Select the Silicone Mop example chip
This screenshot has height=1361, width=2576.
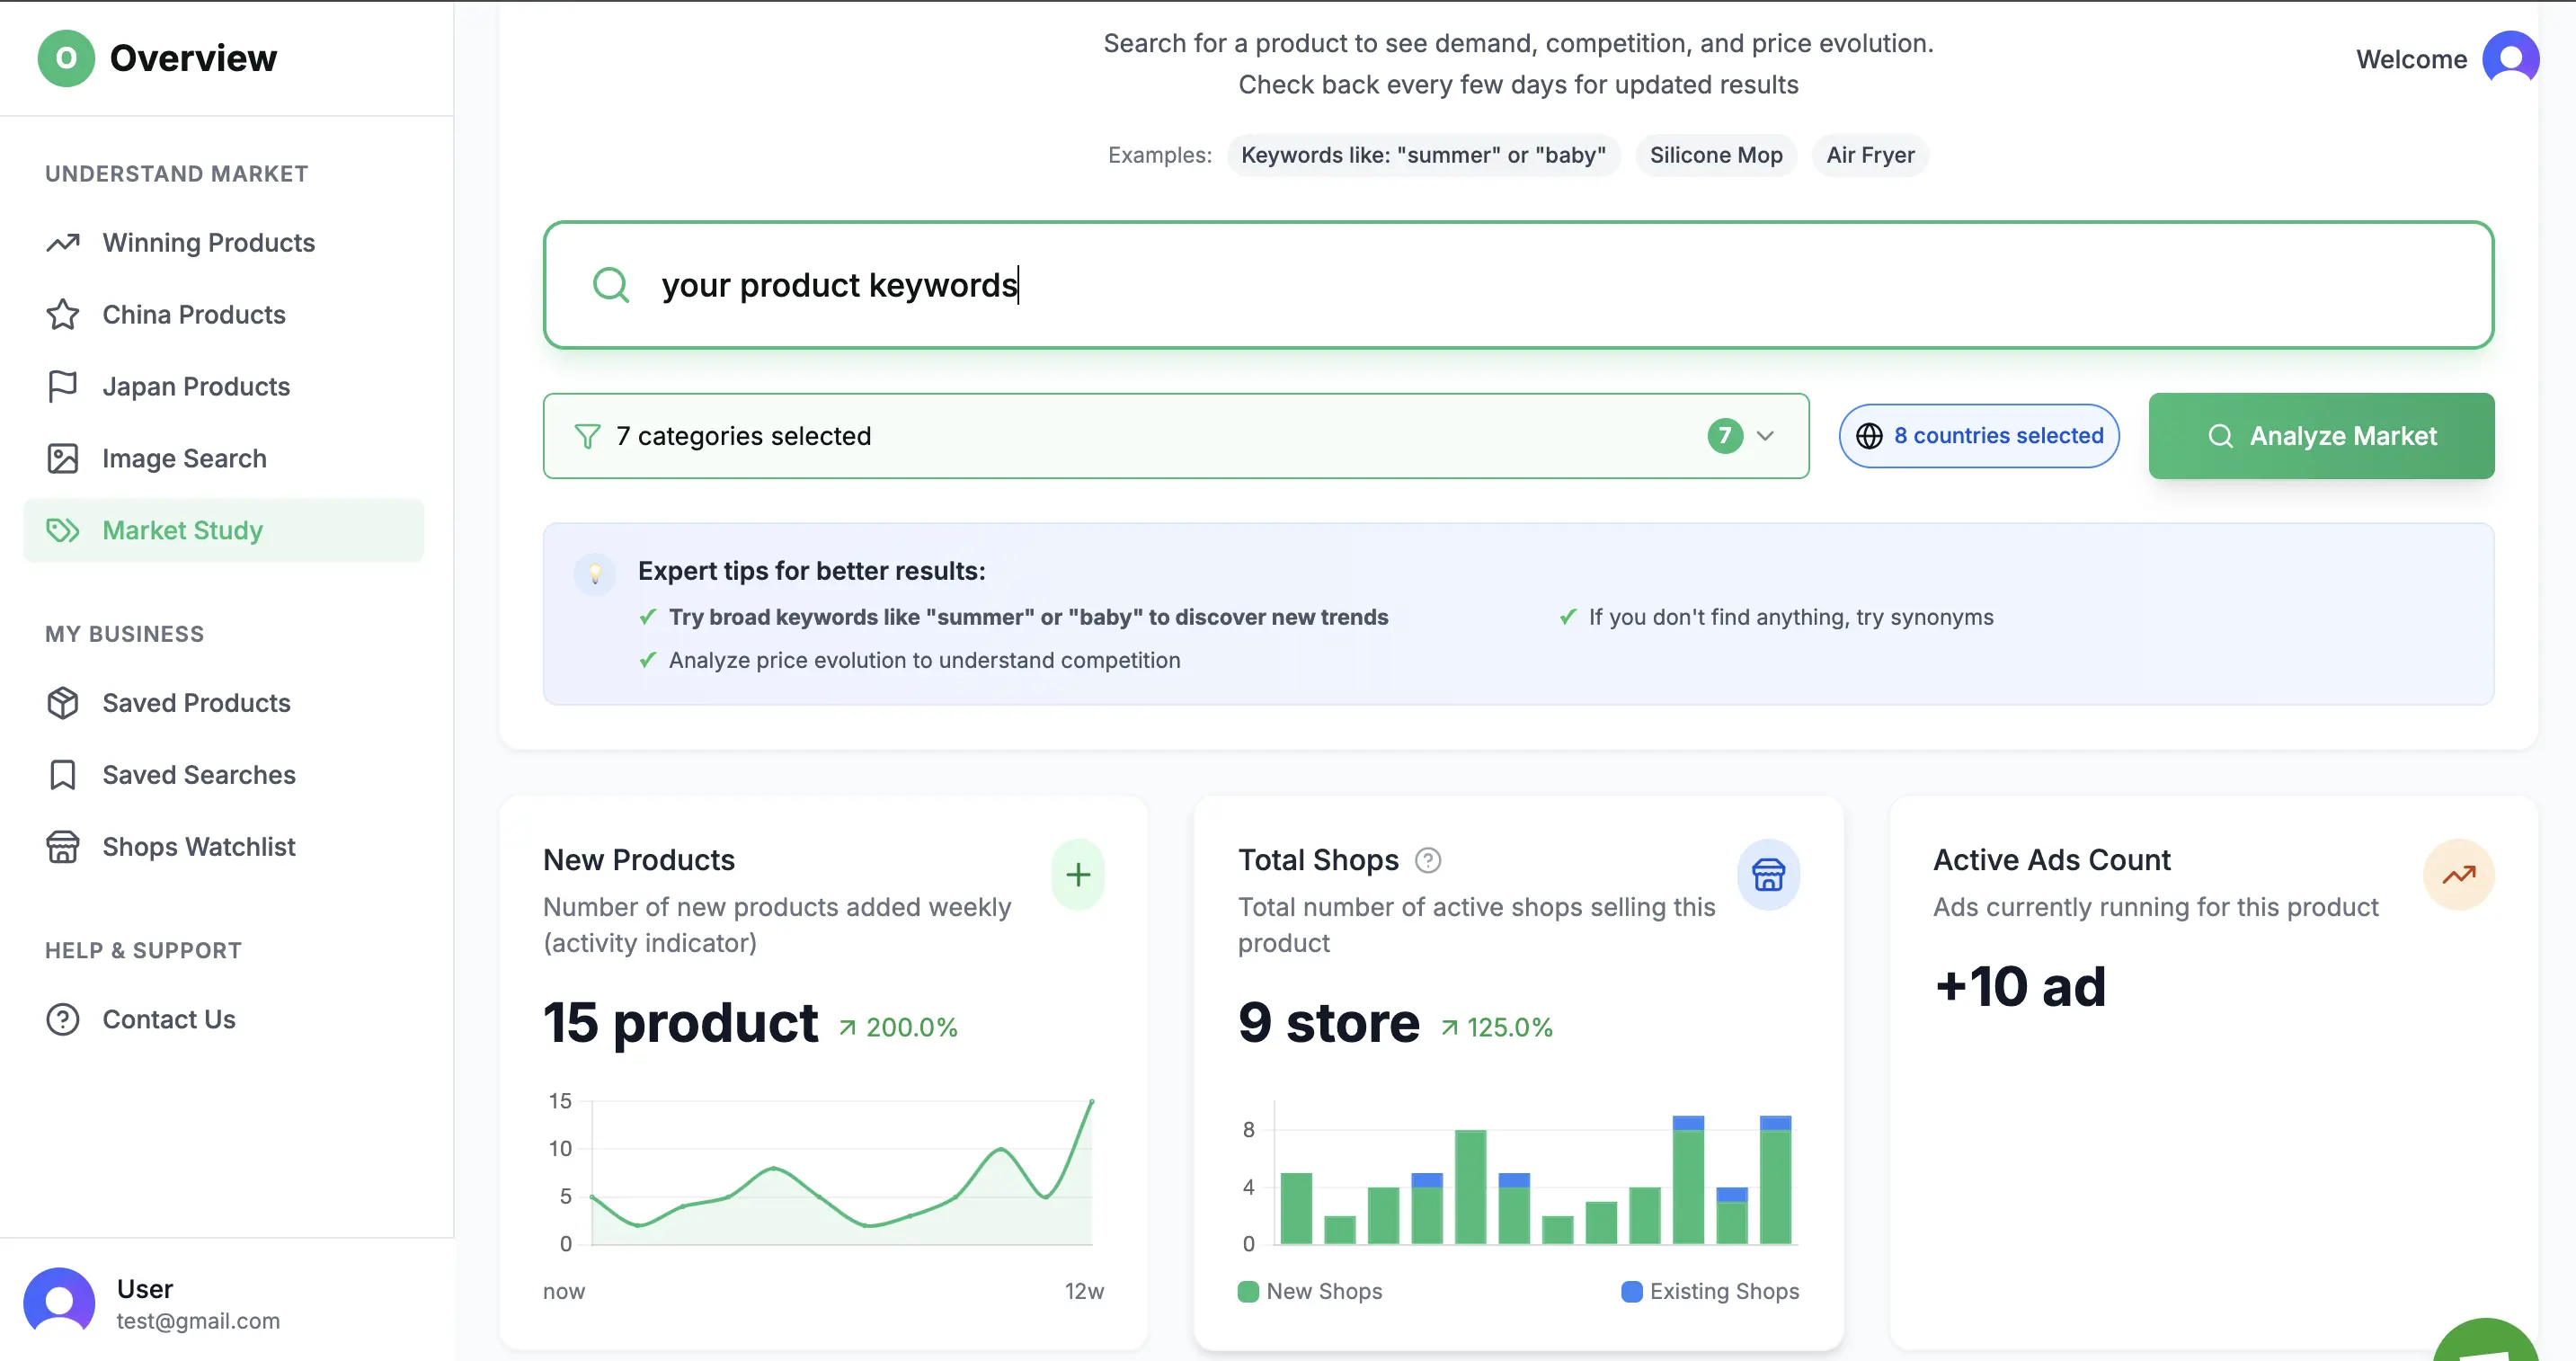tap(1715, 155)
